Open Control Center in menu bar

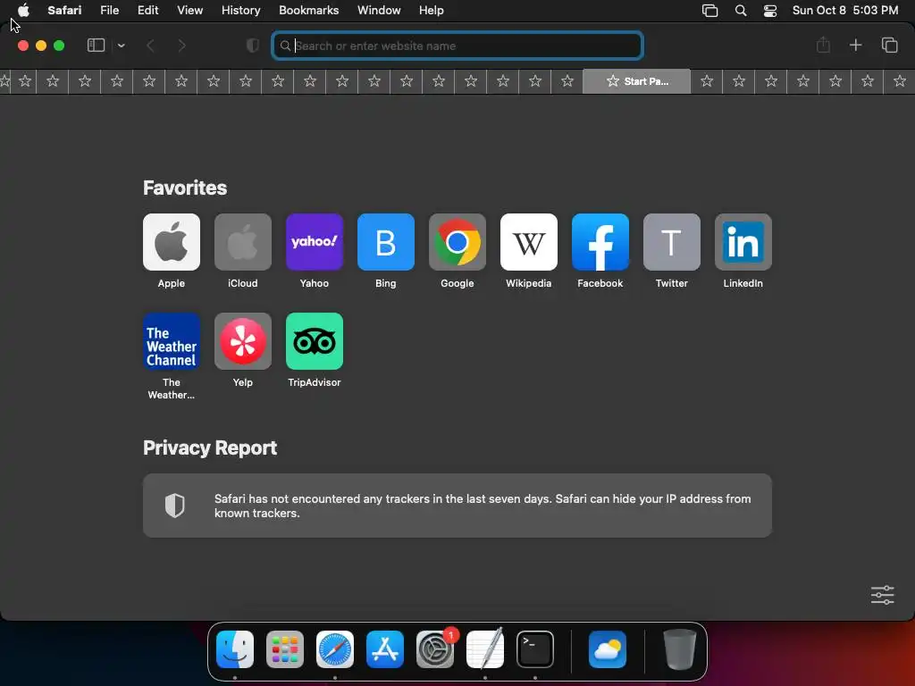click(770, 11)
